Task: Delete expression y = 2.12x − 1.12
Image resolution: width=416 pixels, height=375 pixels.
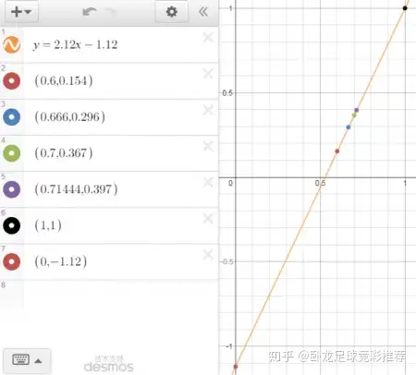Action: 208,38
